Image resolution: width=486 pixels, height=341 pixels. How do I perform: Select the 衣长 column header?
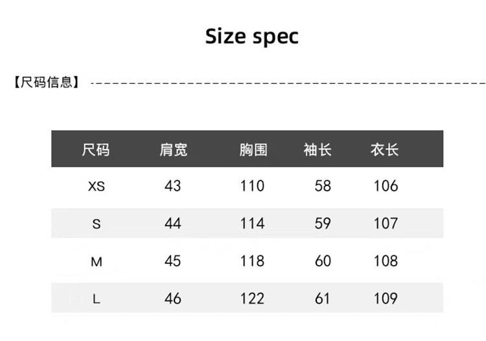tap(384, 150)
